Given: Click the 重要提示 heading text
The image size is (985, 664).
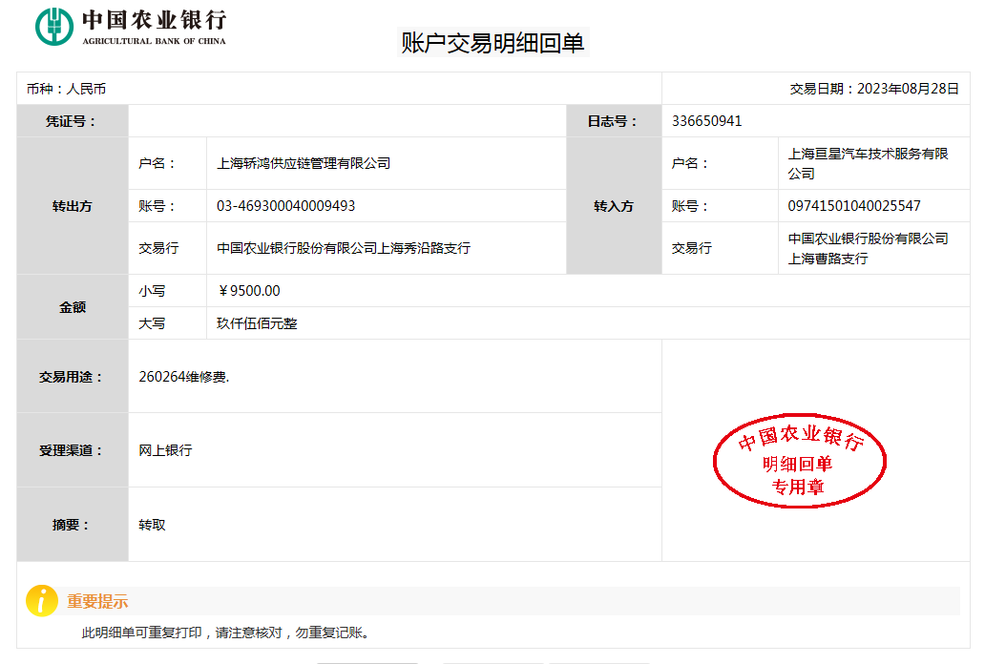Looking at the screenshot, I should [97, 602].
